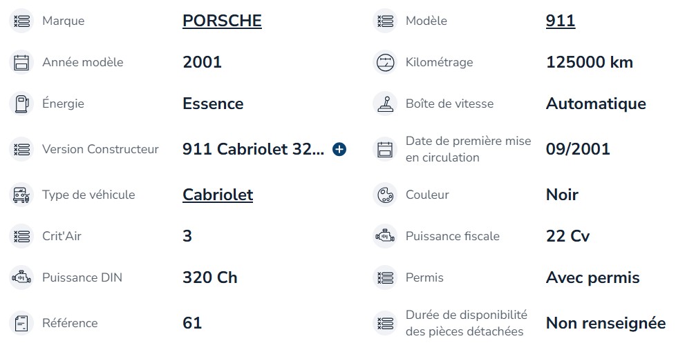Click the engine icon beside Puissance DIN
The height and width of the screenshot is (352, 676).
pos(21,277)
